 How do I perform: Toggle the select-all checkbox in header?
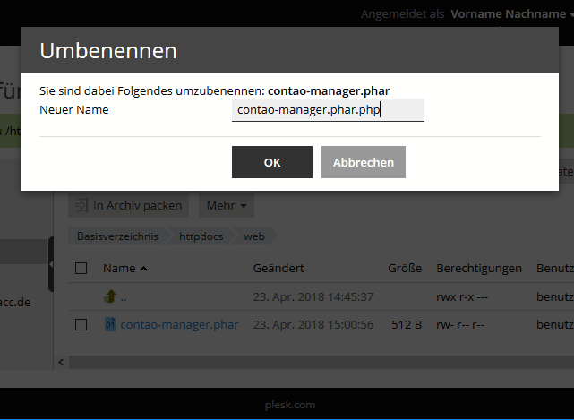81,268
